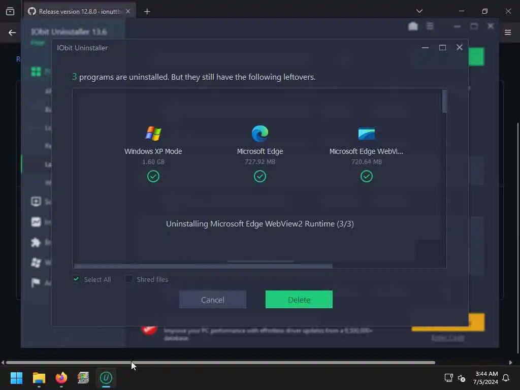This screenshot has height=390, width=520.
Task: Open the IObit main window menu icon
Action: click(x=430, y=26)
